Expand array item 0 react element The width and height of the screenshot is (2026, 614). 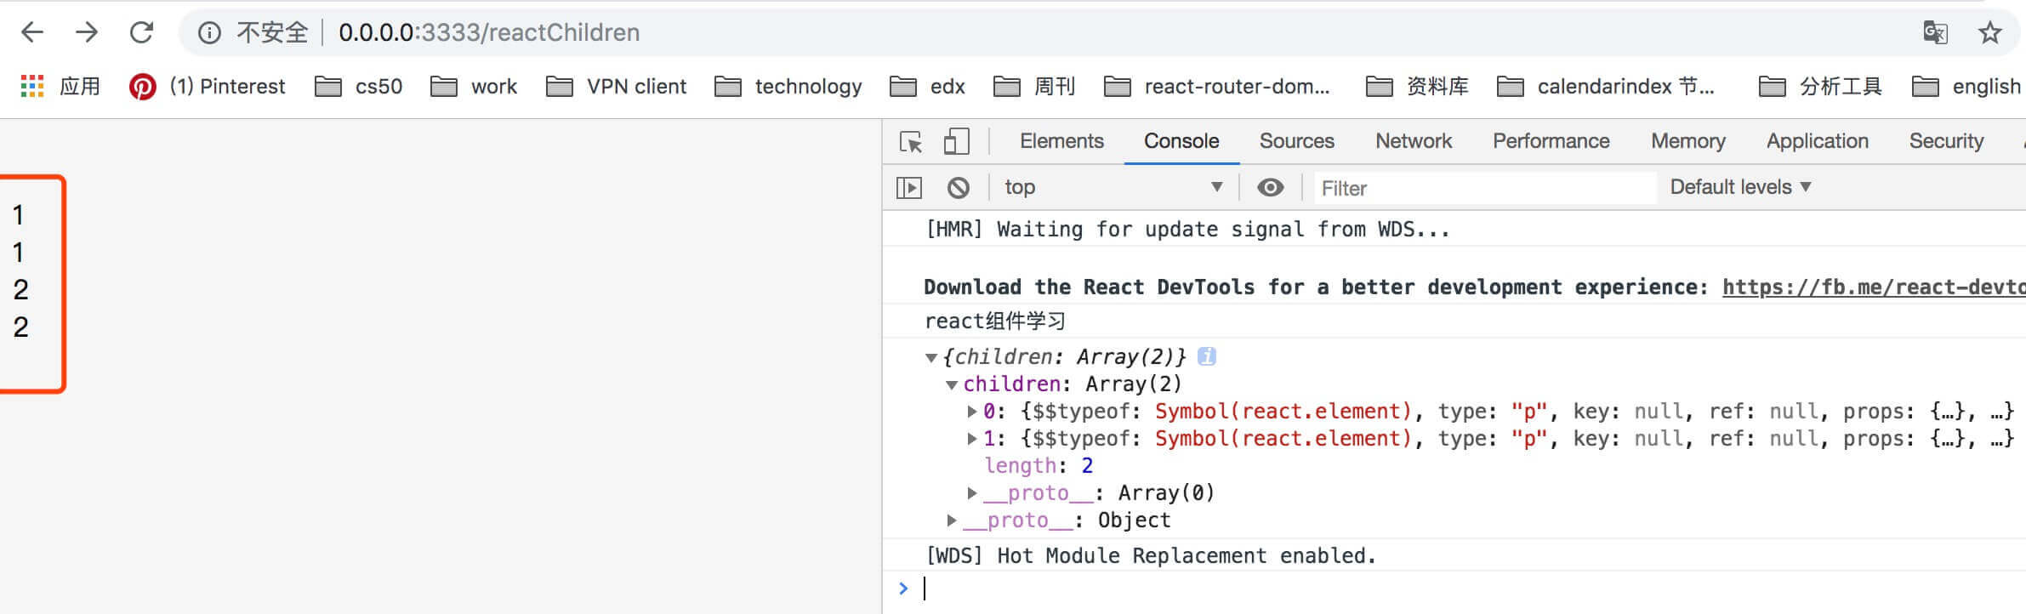972,412
